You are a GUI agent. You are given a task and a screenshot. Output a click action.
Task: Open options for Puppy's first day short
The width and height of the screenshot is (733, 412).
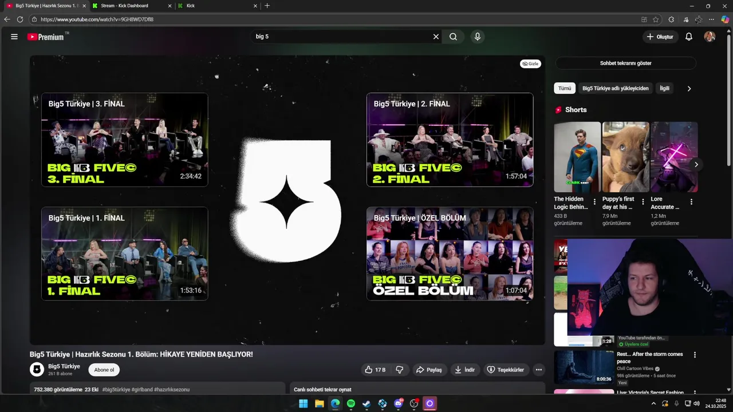click(643, 202)
